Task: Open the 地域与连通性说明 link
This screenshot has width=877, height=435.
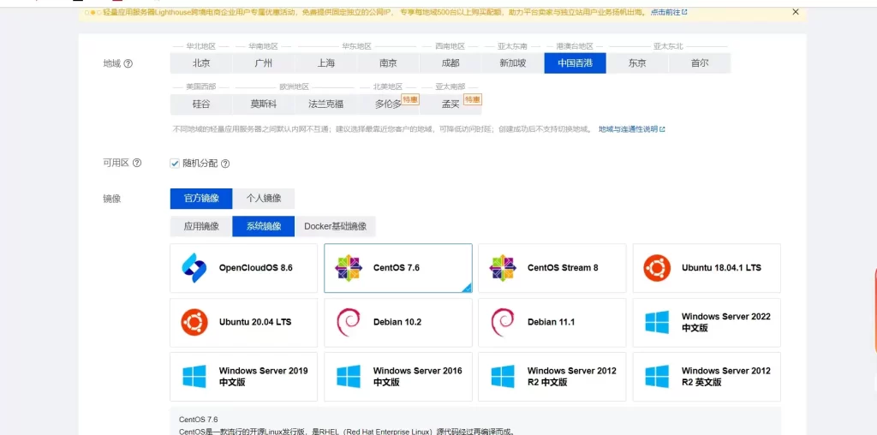Action: tap(628, 129)
